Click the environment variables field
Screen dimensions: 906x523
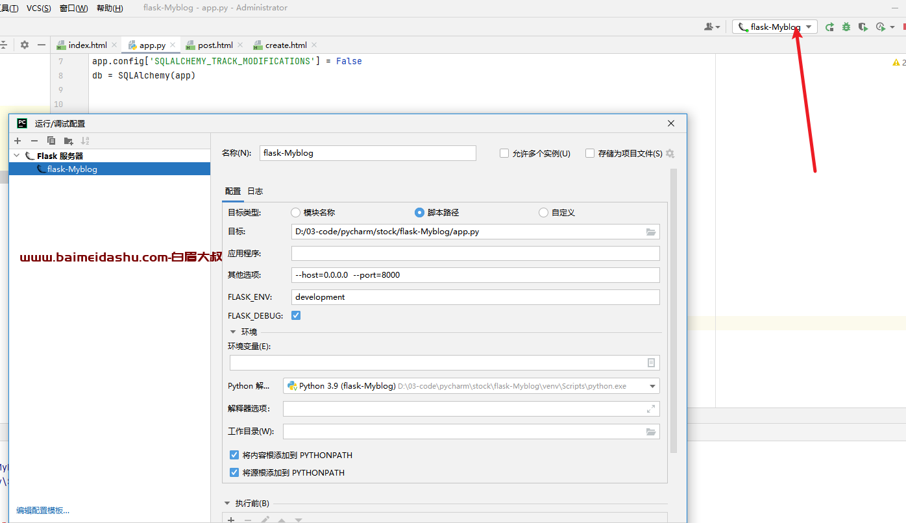[x=445, y=363]
